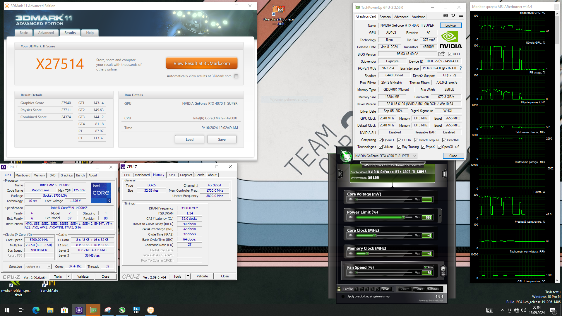The image size is (562, 316).
Task: Switch to the Advanced tab in 3DMark 11
Action: pos(46,33)
